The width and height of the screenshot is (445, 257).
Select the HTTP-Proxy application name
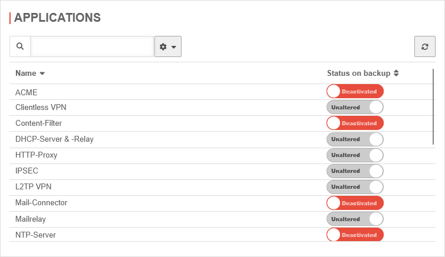pyautogui.click(x=36, y=155)
